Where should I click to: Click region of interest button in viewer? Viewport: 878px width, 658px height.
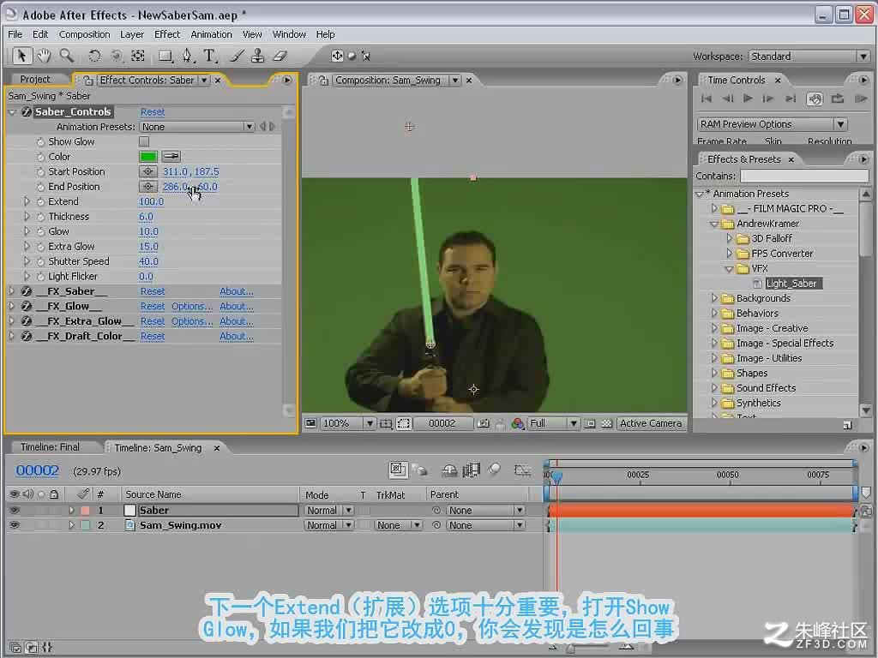click(404, 423)
